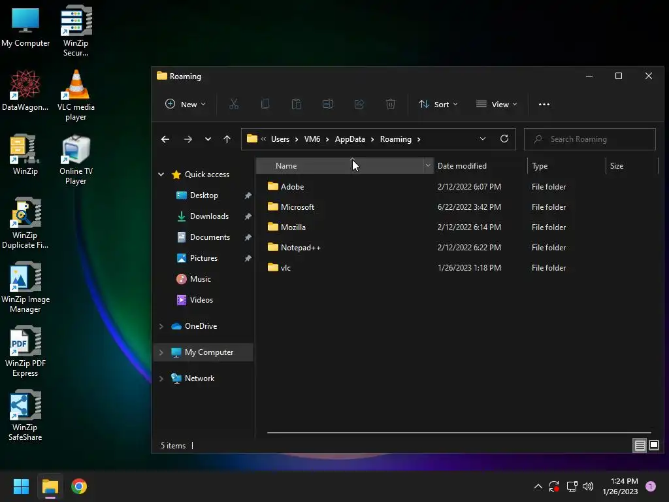Click the Share icon in toolbar
This screenshot has width=669, height=502.
point(359,104)
